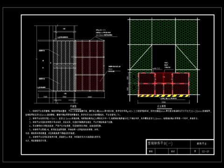This screenshot has width=224, height=168.
Task: Click the drawing number 02-01
Action: [x=205, y=151]
